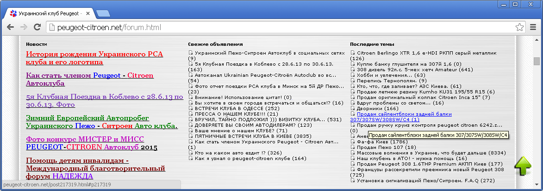Open Украинский Пежо-Ситроен Автоклуб в социальных сетях
The image size is (543, 191).
[270, 53]
